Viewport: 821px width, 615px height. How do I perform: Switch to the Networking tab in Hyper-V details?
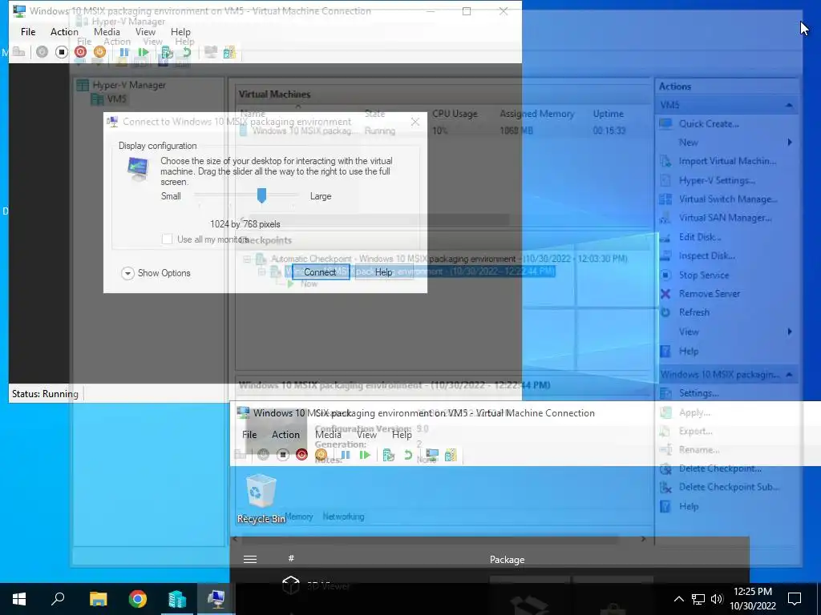click(x=343, y=517)
